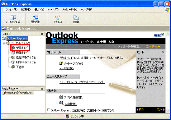171x120 pixels.
Task: Go to previous tip with 前へ
Action: (140, 109)
